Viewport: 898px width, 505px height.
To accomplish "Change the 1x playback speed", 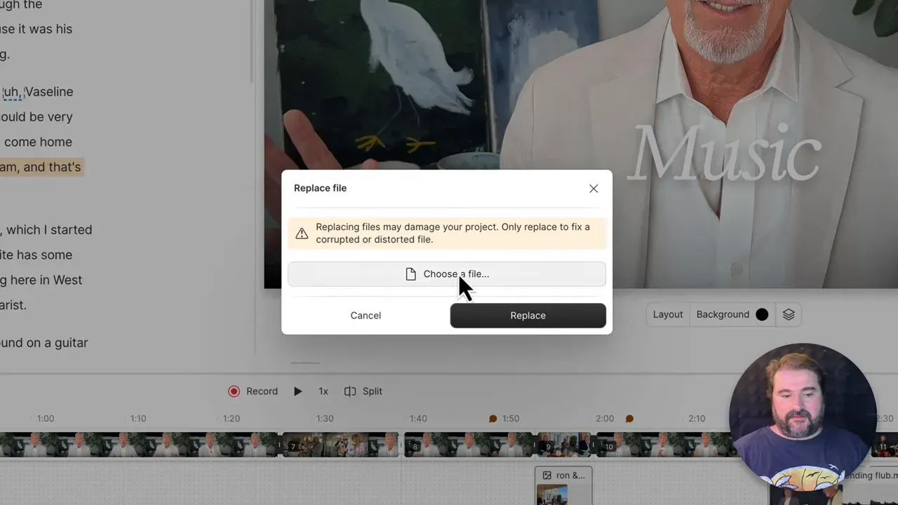I will [x=323, y=391].
